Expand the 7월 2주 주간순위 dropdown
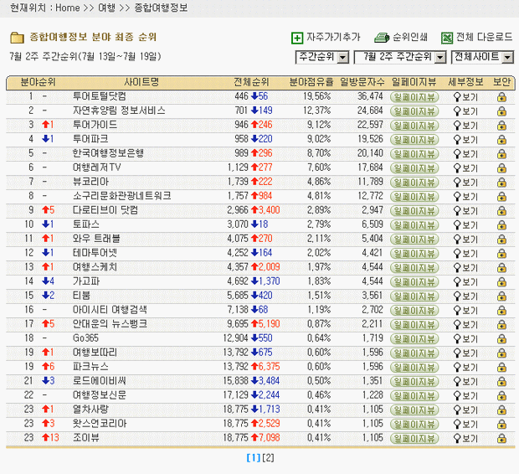The width and height of the screenshot is (519, 474). pyautogui.click(x=400, y=57)
